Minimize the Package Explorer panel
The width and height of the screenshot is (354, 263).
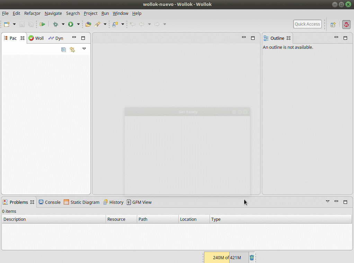tap(74, 37)
